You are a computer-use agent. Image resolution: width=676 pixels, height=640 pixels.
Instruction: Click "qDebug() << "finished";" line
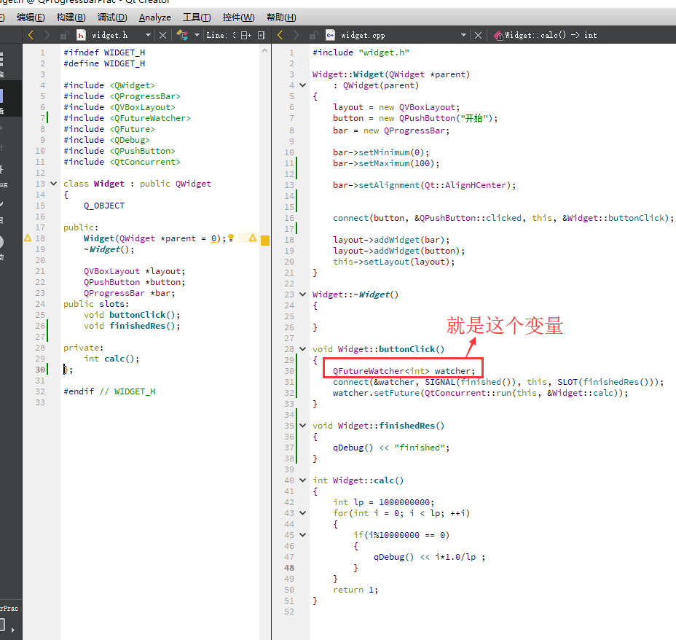click(x=391, y=448)
